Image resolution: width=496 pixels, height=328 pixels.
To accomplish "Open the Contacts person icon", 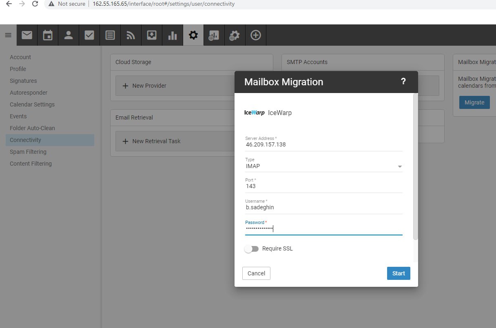I will [69, 35].
